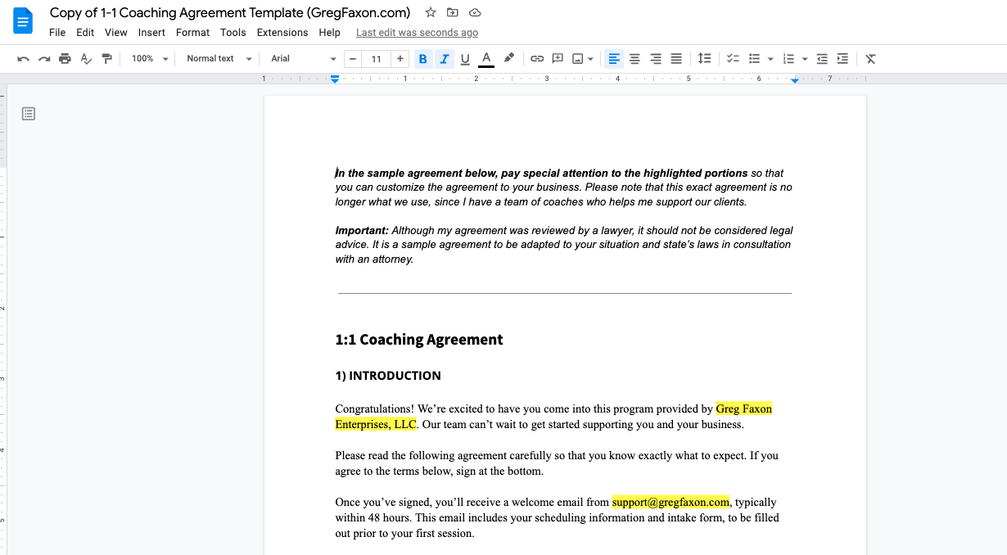This screenshot has width=1007, height=555.
Task: Open version history via Last edit link
Action: (x=417, y=32)
